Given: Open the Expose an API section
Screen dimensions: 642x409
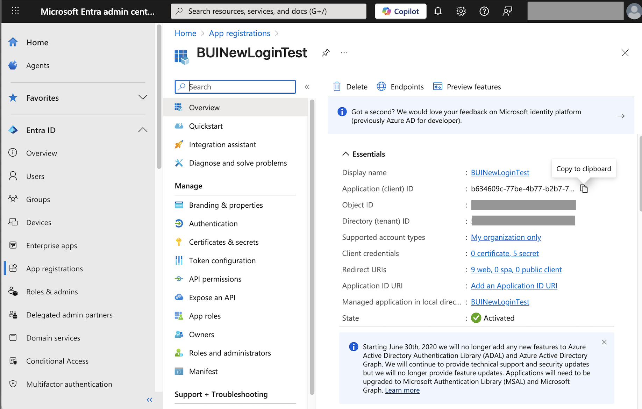Looking at the screenshot, I should [212, 297].
